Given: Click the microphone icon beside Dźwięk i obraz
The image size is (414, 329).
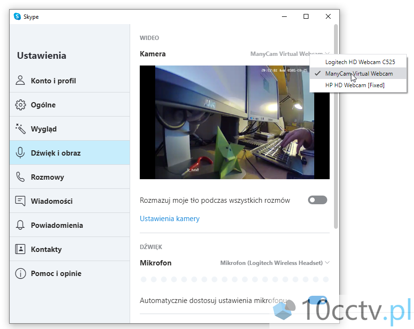Looking at the screenshot, I should point(20,153).
